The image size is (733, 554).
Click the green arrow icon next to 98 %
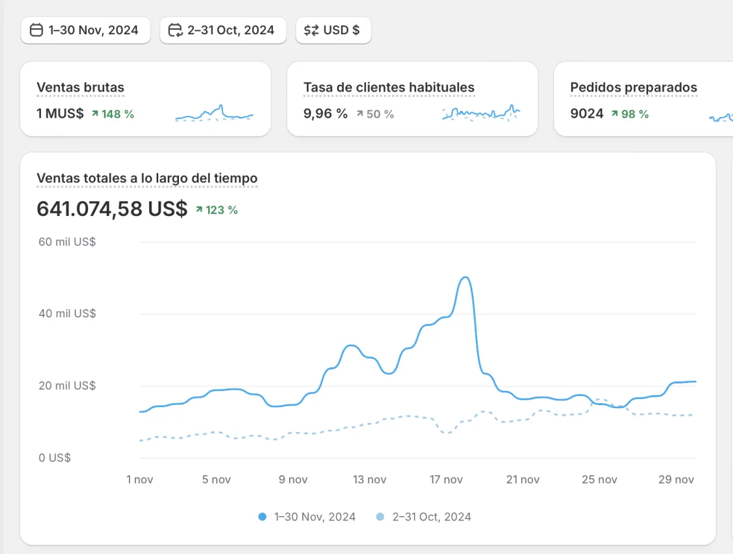pos(614,113)
